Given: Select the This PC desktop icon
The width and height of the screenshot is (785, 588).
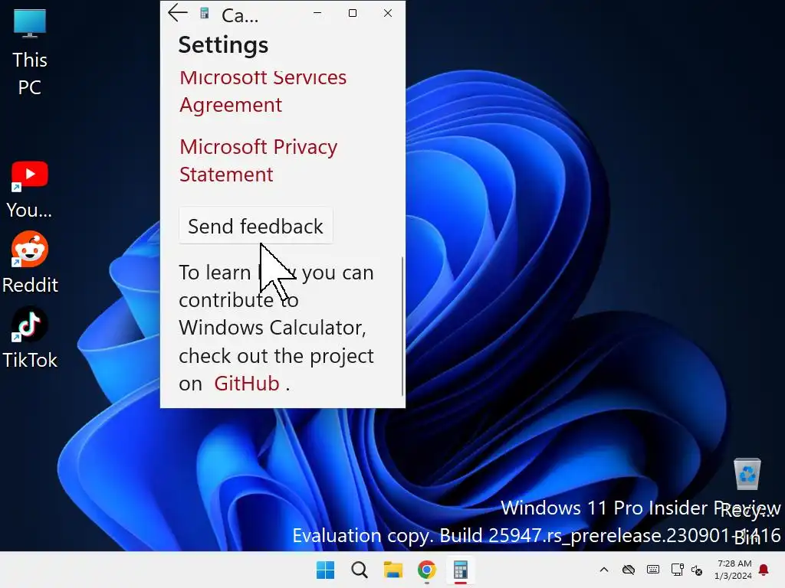Looking at the screenshot, I should click(30, 53).
